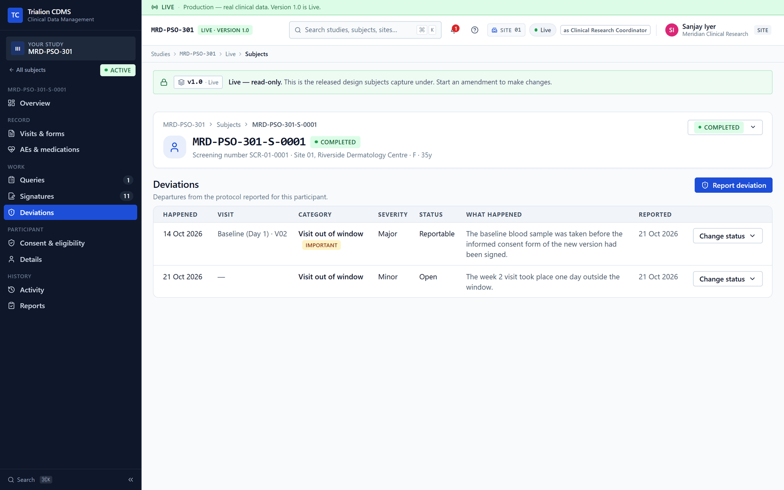Click the Subjects link in the subject card breadcrumb
The image size is (784, 490).
228,125
